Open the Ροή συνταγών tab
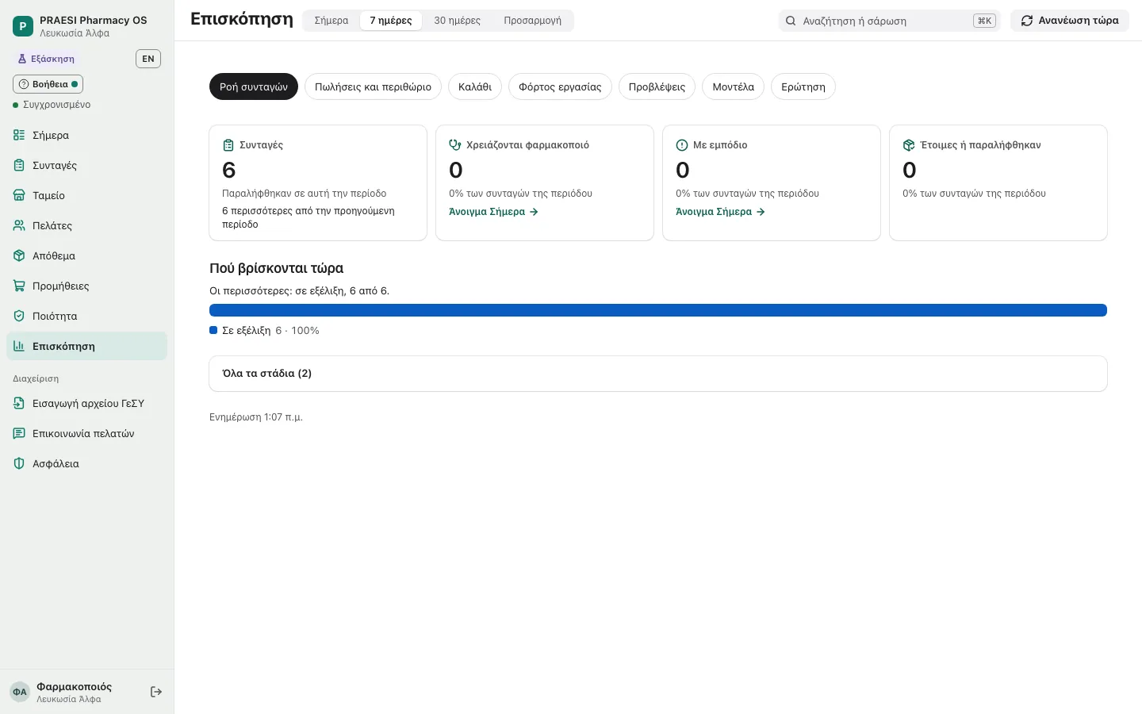The width and height of the screenshot is (1142, 714). (254, 86)
